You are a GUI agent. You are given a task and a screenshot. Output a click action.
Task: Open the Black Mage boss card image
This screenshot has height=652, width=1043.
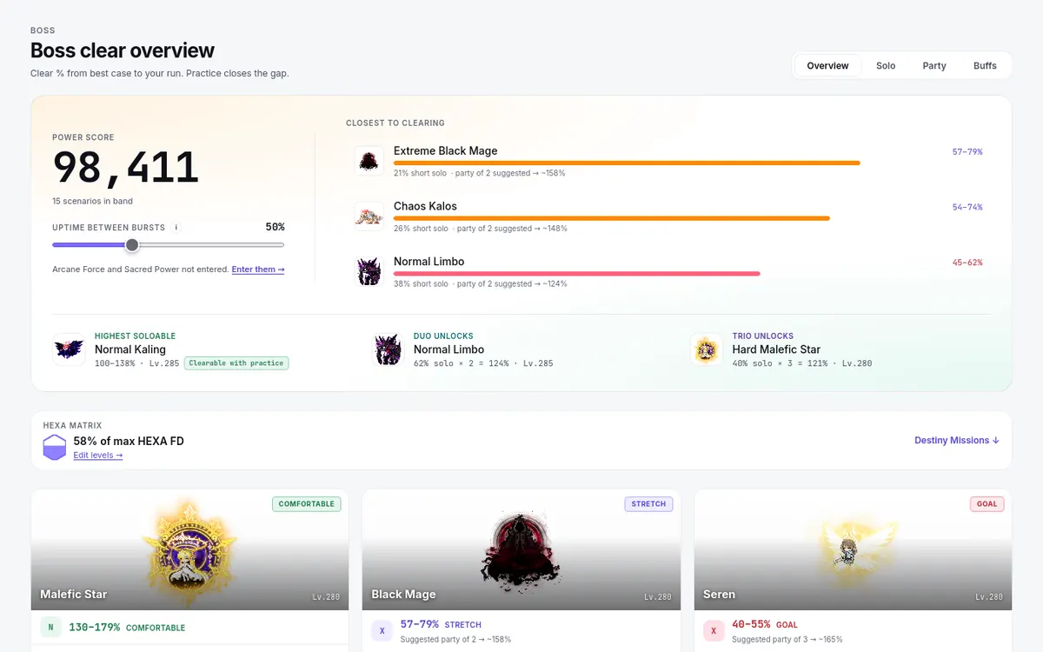click(x=521, y=549)
